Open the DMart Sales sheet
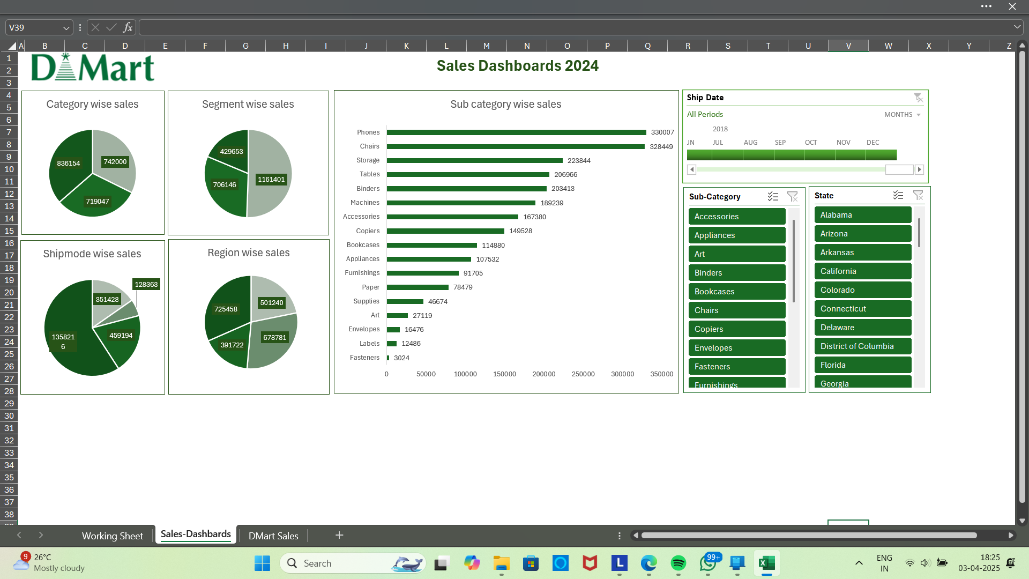 coord(273,535)
